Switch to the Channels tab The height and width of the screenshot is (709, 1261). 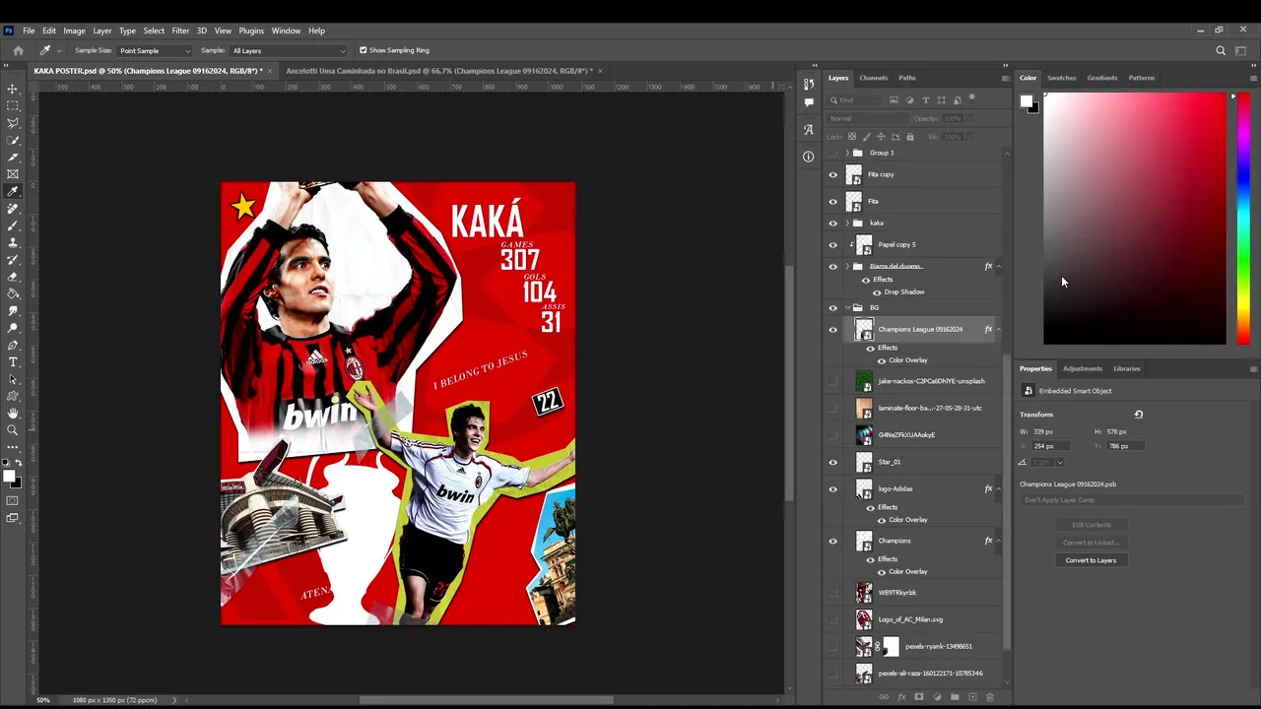tap(874, 78)
